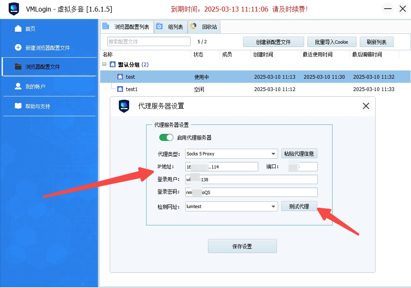Click the plus icon for new browser profile
This screenshot has height=288, width=411.
(18, 47)
